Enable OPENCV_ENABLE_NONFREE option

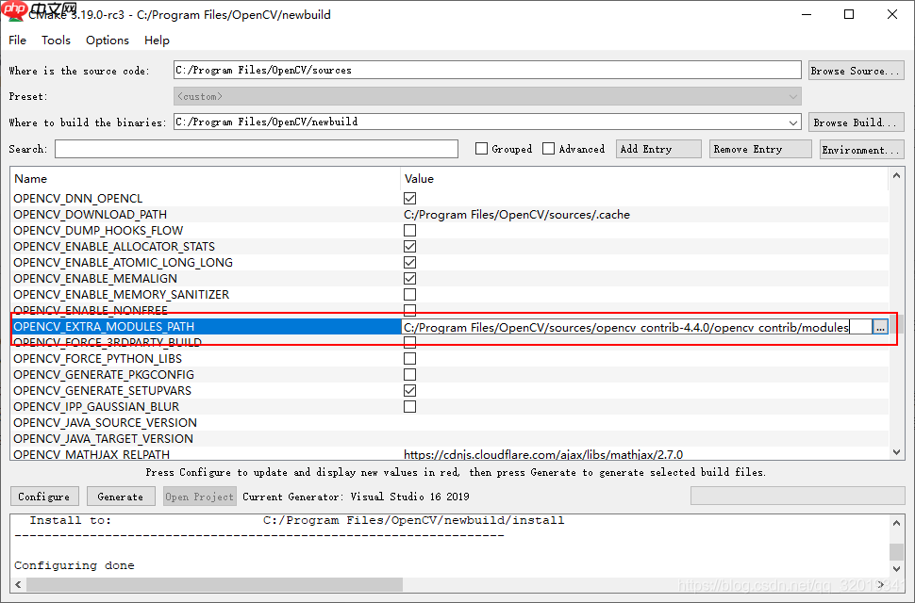pyautogui.click(x=409, y=310)
